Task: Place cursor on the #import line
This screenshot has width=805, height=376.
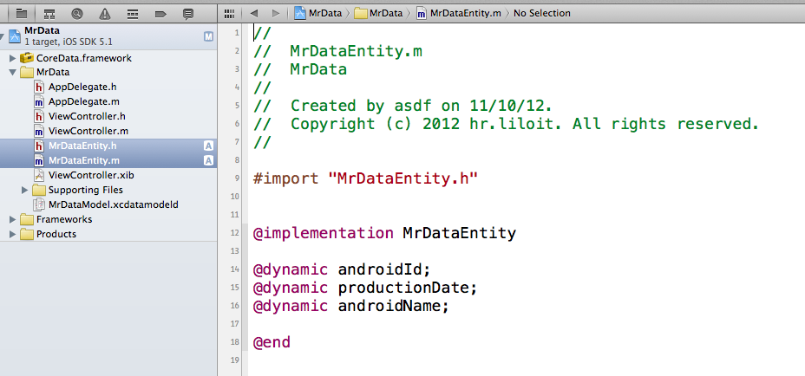Action: coord(365,178)
